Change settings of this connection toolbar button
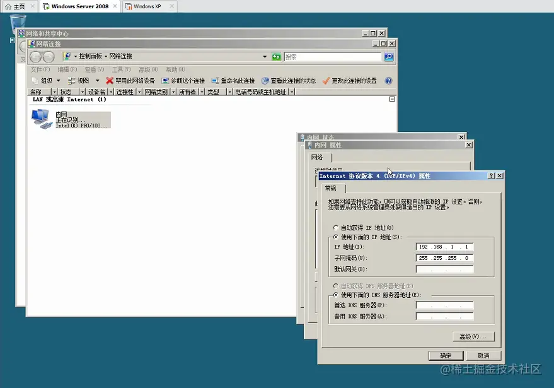 (350, 81)
